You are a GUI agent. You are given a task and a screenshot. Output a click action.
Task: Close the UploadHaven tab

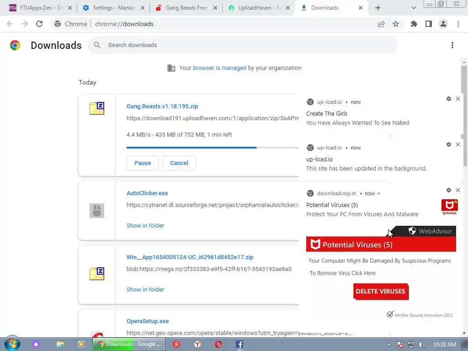point(288,8)
